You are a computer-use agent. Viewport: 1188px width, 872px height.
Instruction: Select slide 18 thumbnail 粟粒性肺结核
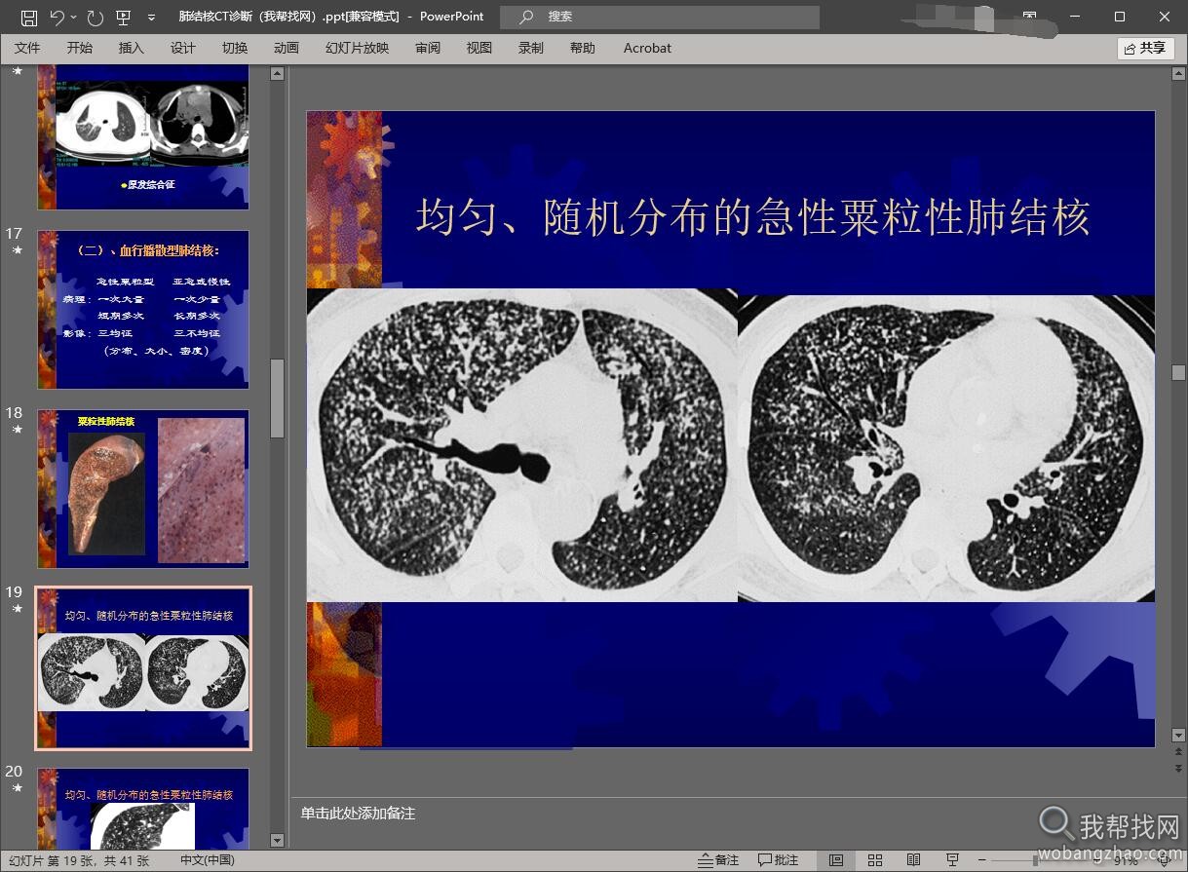point(143,489)
